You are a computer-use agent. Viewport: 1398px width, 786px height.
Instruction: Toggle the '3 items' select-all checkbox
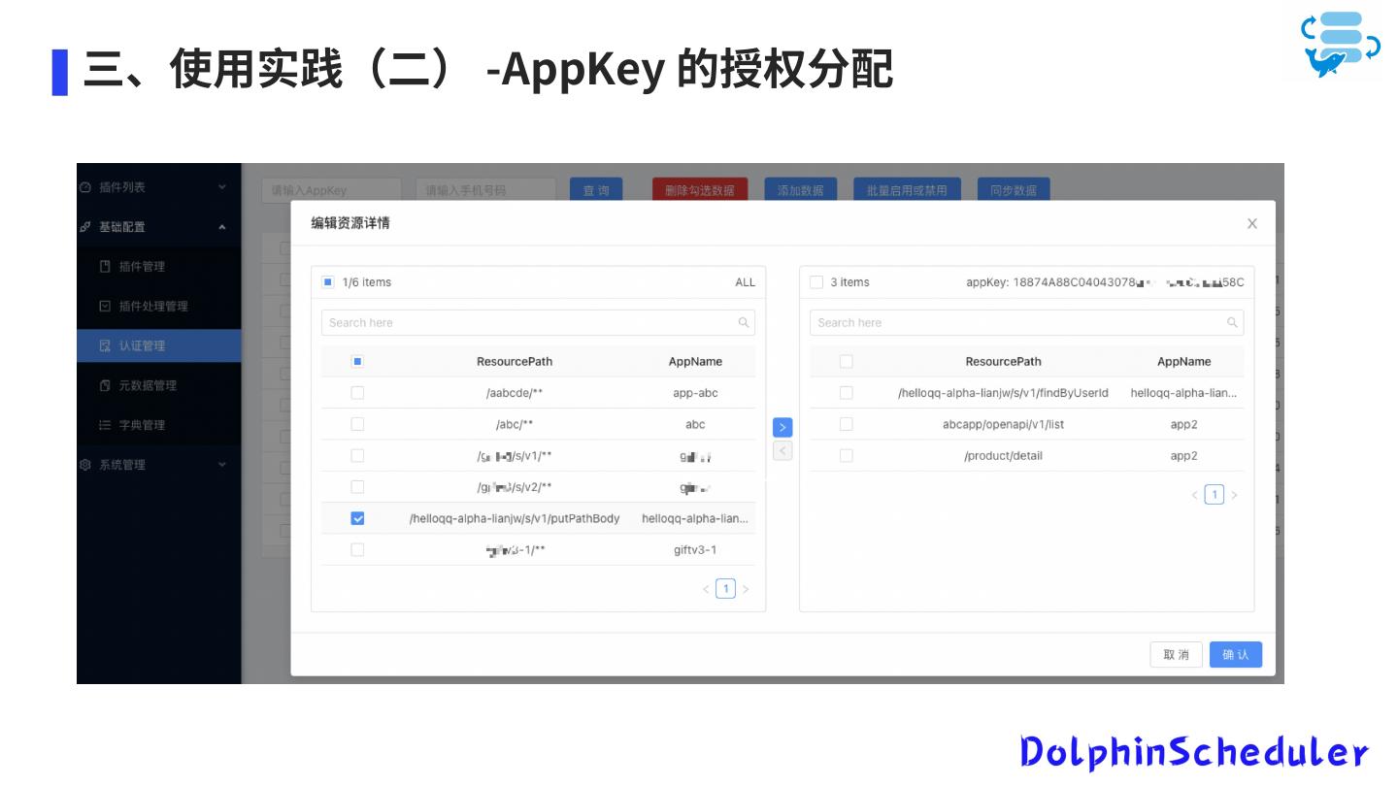click(816, 282)
